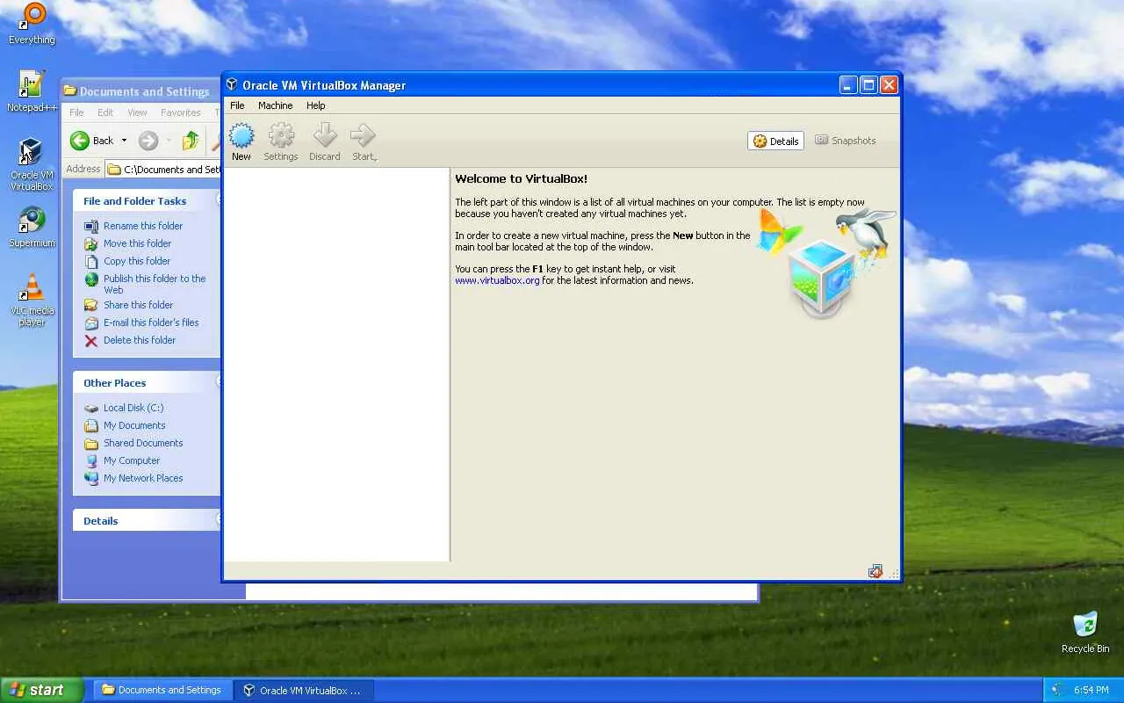Switch to the Details view button
The width and height of the screenshot is (1124, 703).
[x=776, y=141]
